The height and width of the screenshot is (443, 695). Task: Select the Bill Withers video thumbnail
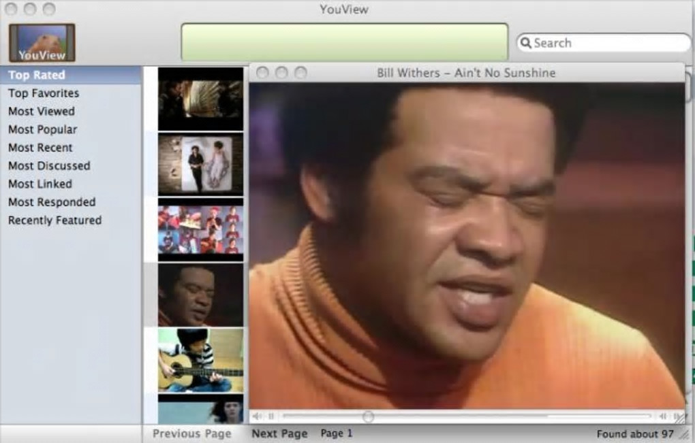pos(201,295)
